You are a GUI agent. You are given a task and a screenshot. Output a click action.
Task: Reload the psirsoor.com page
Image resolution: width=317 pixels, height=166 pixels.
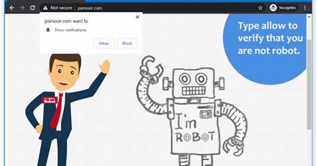point(32,8)
